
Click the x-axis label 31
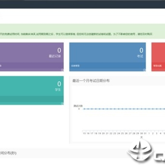pyautogui.click(x=145, y=133)
